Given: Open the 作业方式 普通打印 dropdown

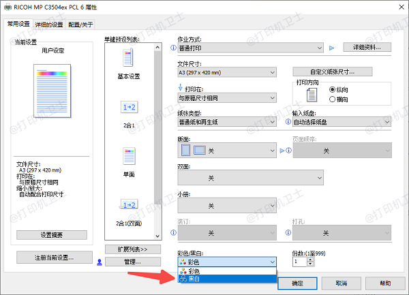Looking at the screenshot, I should (x=251, y=48).
